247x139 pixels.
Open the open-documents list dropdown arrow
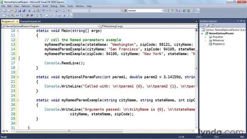coord(196,22)
